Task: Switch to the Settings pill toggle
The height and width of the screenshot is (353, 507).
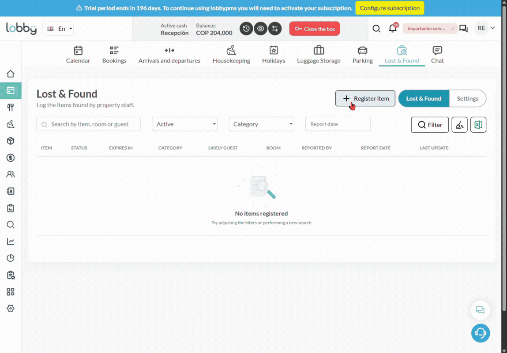Action: pyautogui.click(x=467, y=99)
